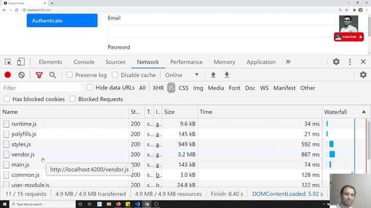This screenshot has width=371, height=208.
Task: Switch to Console tab
Action: coord(84,62)
